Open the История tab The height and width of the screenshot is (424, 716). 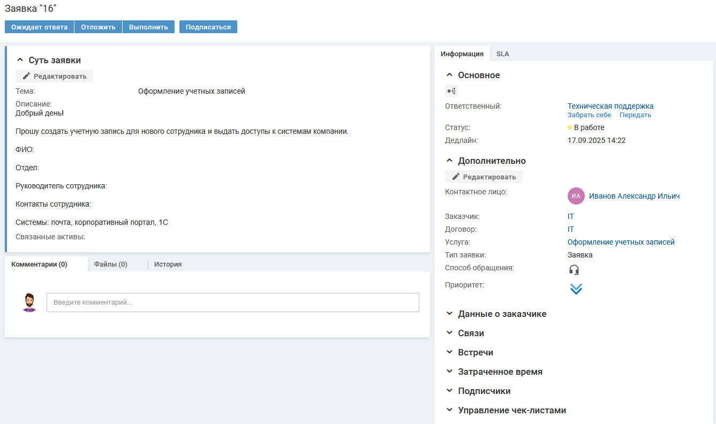[x=168, y=264]
